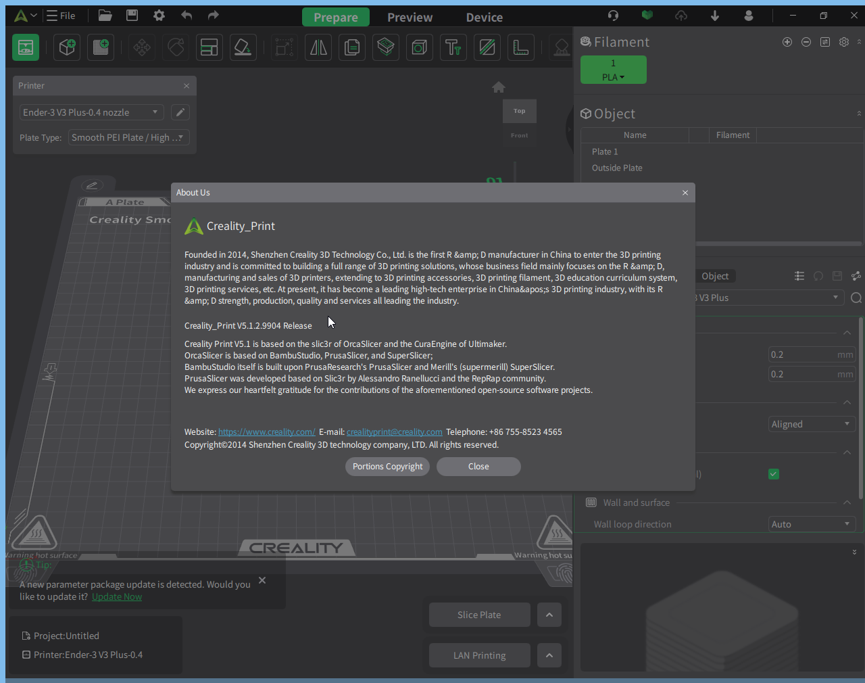This screenshot has width=865, height=683.
Task: Activate the layered slab tool icon
Action: click(386, 47)
